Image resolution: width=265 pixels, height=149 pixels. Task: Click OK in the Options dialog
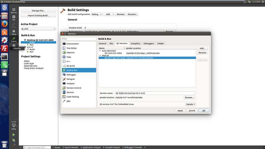point(204,110)
